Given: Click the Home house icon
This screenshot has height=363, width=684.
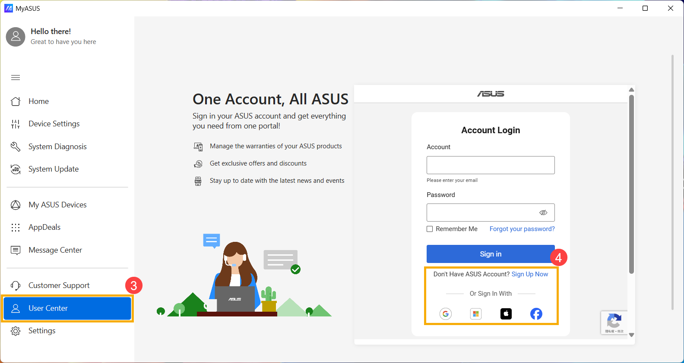Looking at the screenshot, I should pyautogui.click(x=16, y=101).
